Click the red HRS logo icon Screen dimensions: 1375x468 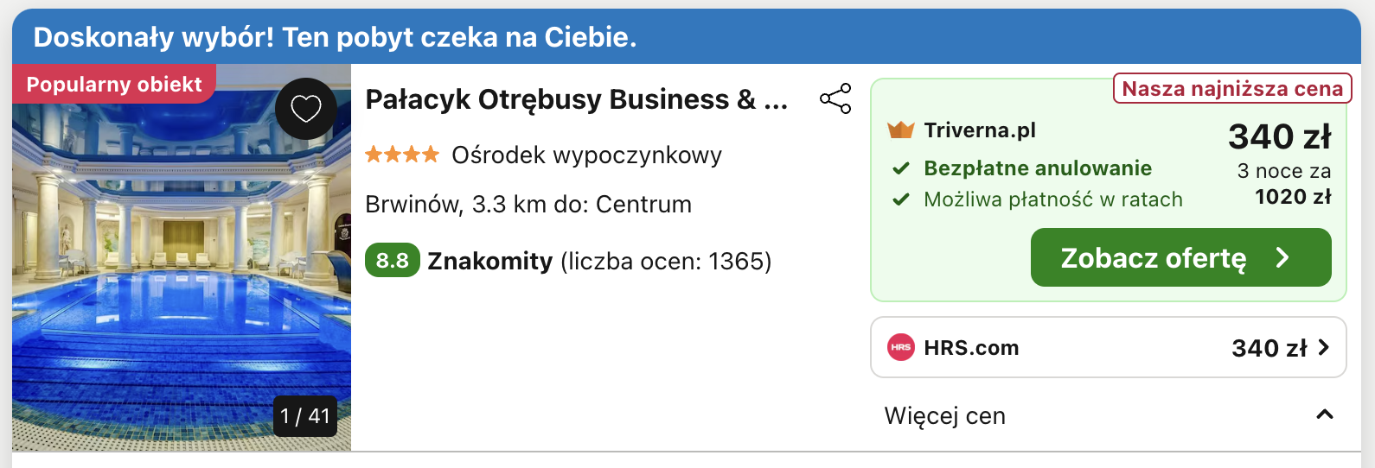coord(901,347)
